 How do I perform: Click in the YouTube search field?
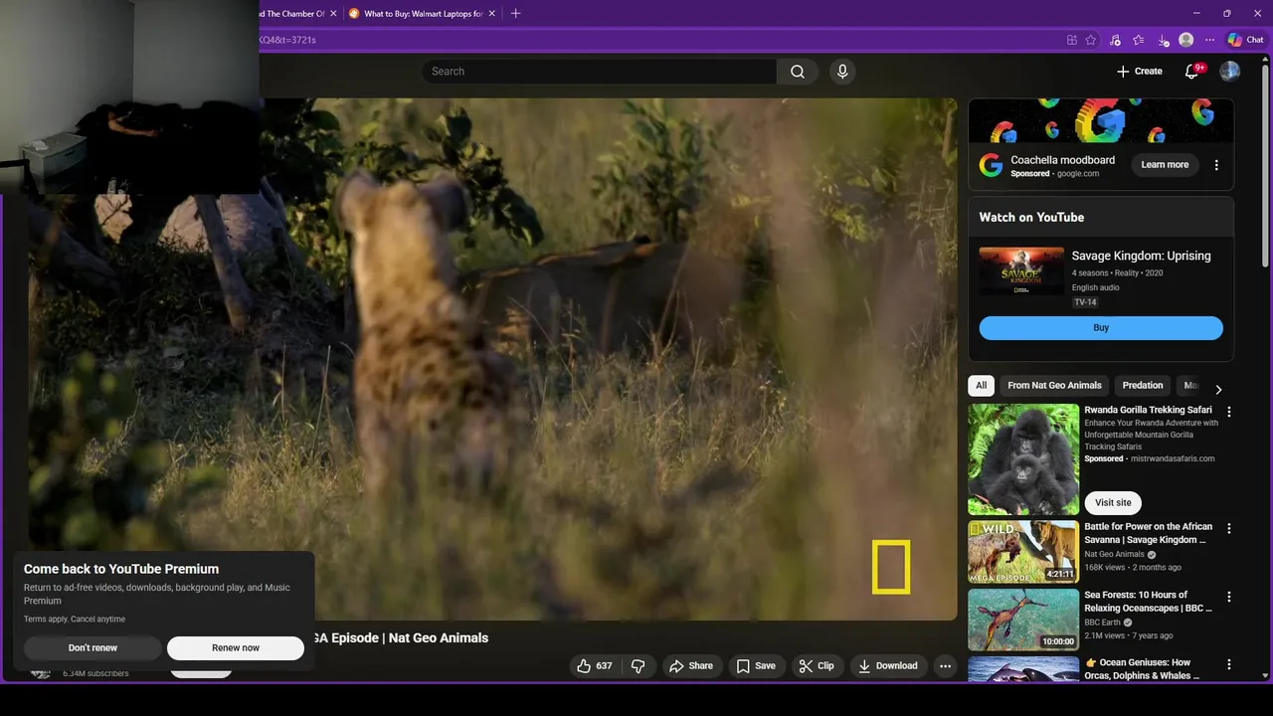599,72
